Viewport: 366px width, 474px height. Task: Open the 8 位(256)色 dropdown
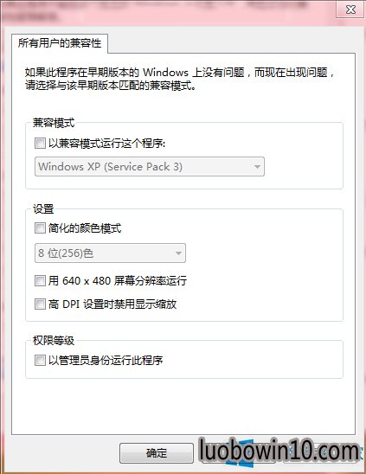click(x=110, y=253)
